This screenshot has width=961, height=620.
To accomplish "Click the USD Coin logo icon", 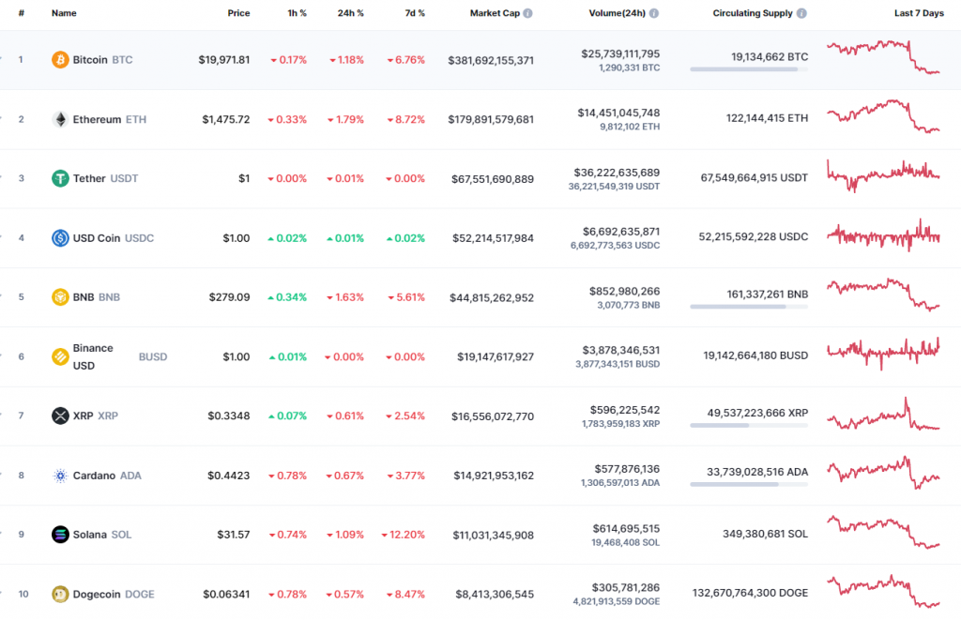I will [x=60, y=238].
